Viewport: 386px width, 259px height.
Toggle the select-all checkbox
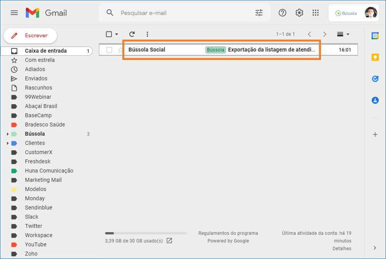(109, 34)
